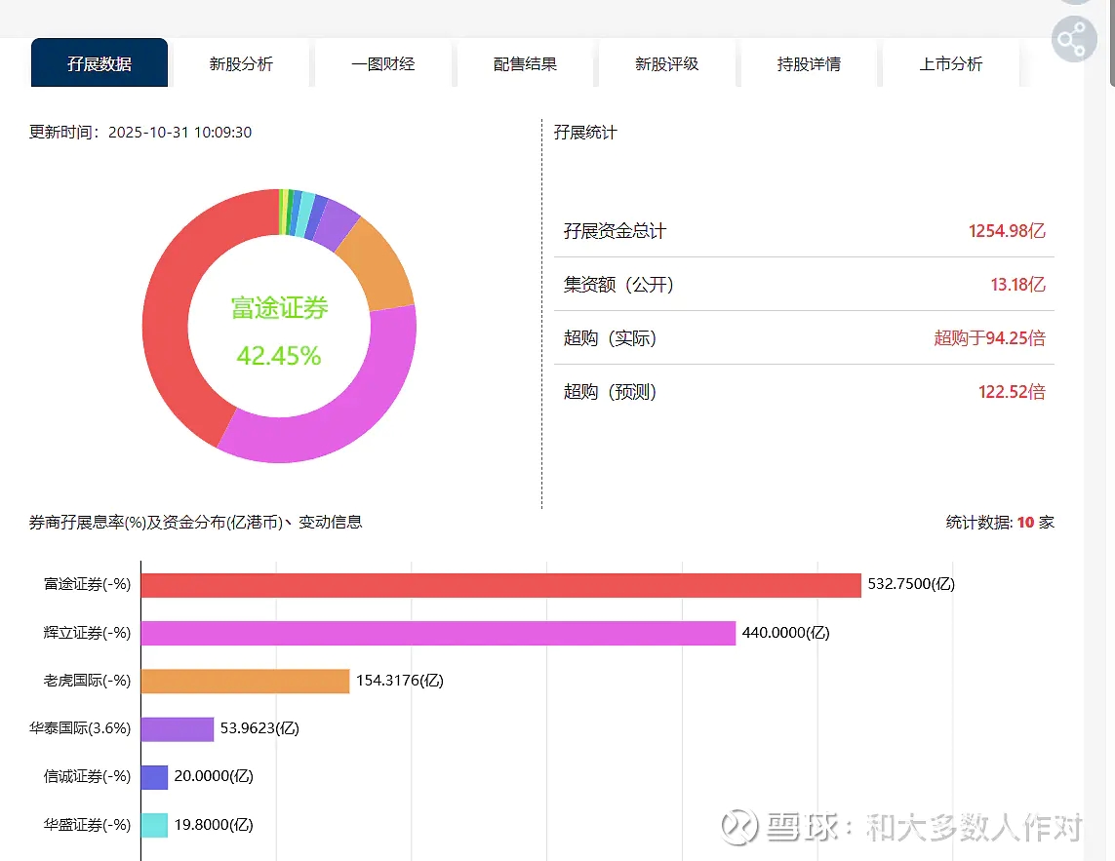Click the 辉立证券(-%) axis label
Viewport: 1115px width, 861px height.
pos(88,633)
